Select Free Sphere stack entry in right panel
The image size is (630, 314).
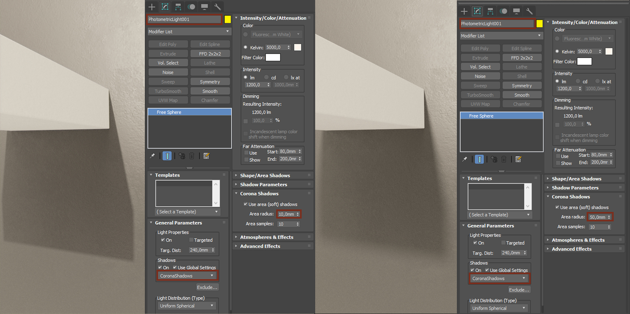coord(501,116)
